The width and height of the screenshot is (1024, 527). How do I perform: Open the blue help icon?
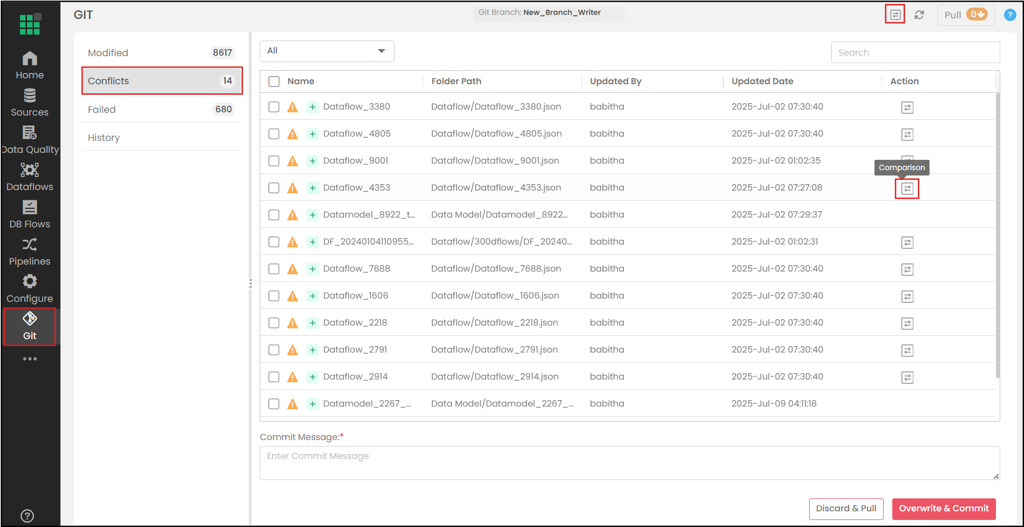tap(1009, 15)
